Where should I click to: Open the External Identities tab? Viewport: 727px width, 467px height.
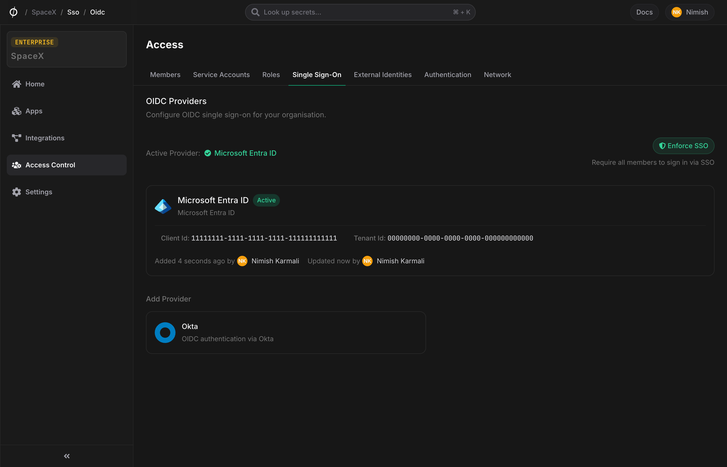(383, 75)
